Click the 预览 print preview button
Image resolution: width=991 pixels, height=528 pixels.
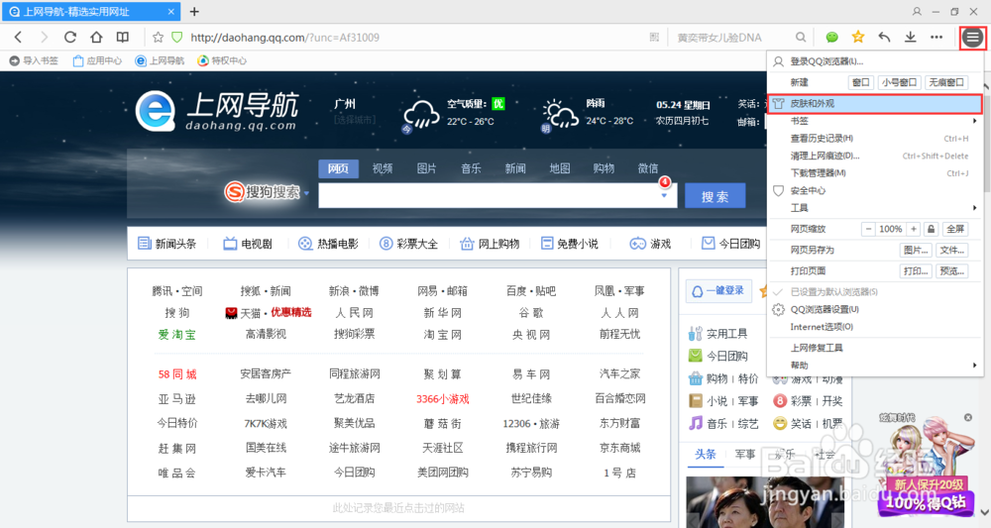(951, 271)
